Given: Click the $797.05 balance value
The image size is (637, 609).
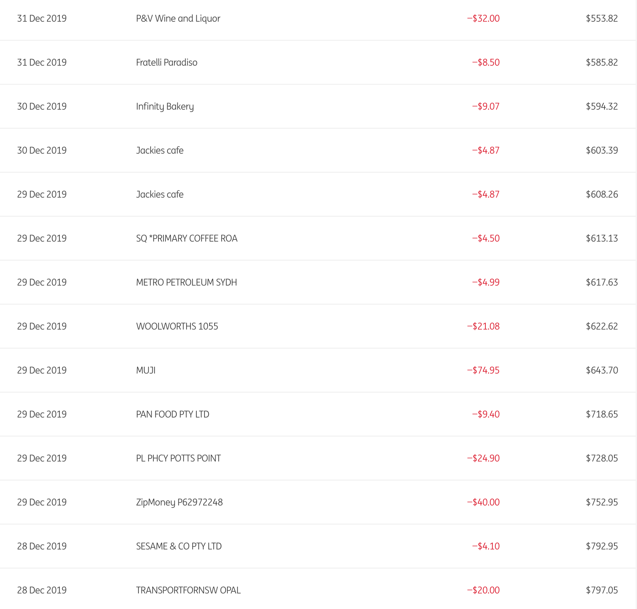Looking at the screenshot, I should pos(602,590).
